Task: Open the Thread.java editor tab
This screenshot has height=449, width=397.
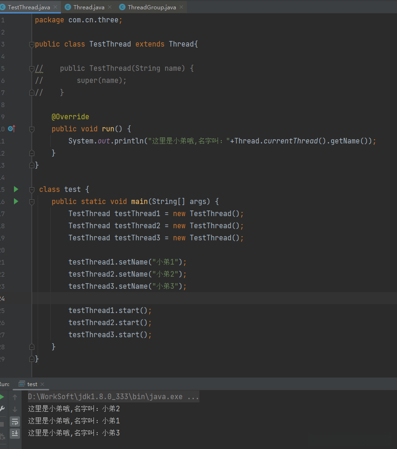Action: point(89,7)
